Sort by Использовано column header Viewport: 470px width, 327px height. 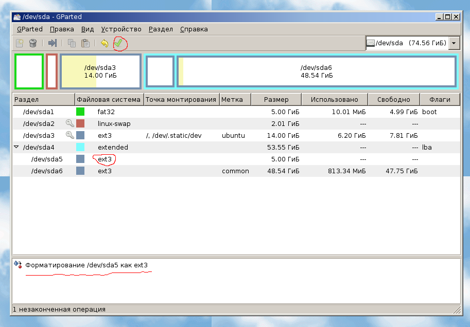(x=335, y=99)
